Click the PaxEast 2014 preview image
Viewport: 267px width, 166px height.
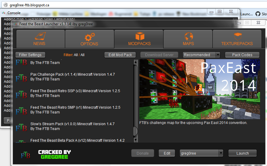199,89
